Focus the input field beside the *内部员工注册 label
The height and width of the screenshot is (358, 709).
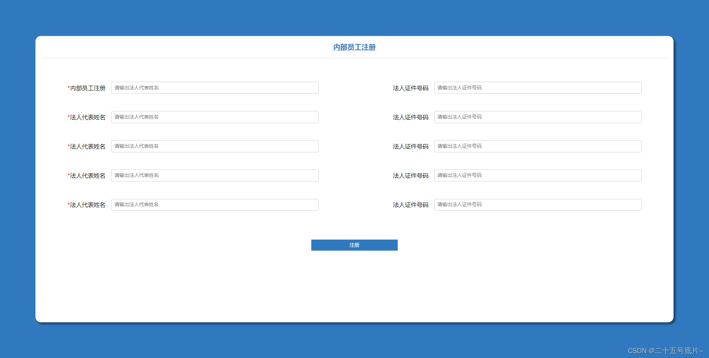[x=215, y=88]
